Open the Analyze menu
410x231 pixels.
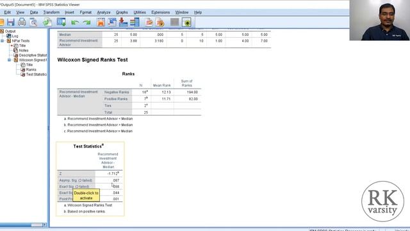click(x=104, y=12)
